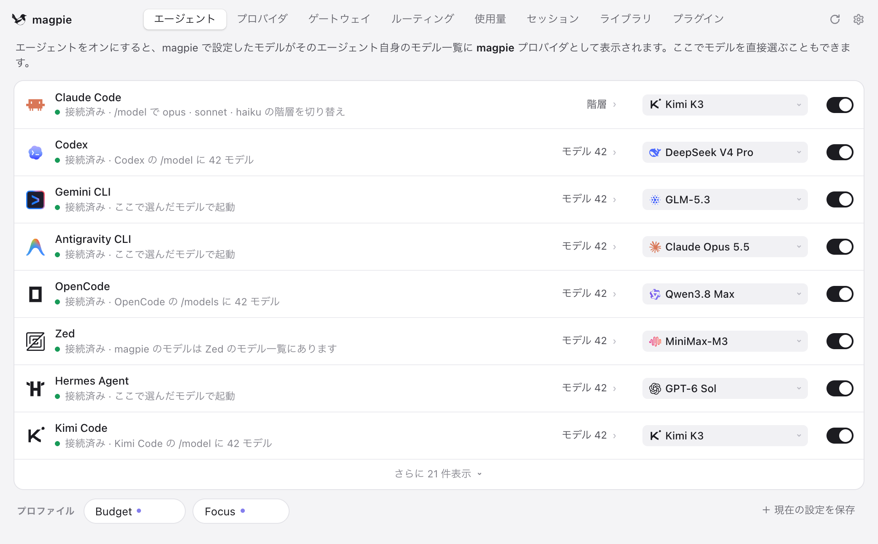878x544 pixels.
Task: Toggle the Antigravity CLI switch
Action: 840,247
